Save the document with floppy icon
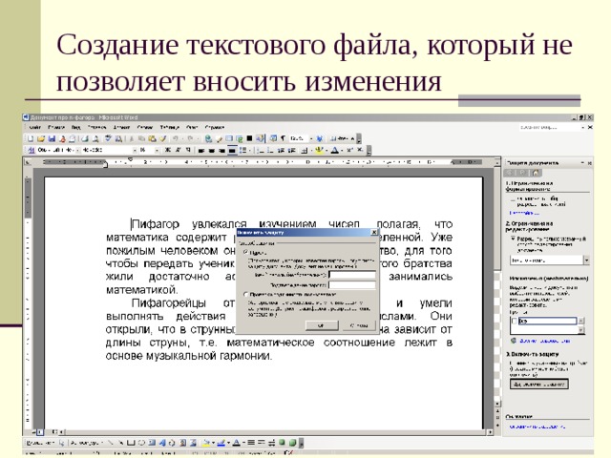The height and width of the screenshot is (458, 611). pyautogui.click(x=52, y=138)
